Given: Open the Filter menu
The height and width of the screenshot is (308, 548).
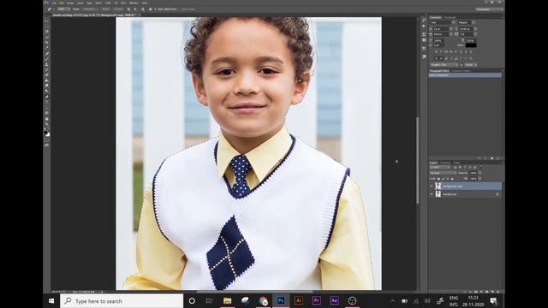Looking at the screenshot, I should point(108,3).
